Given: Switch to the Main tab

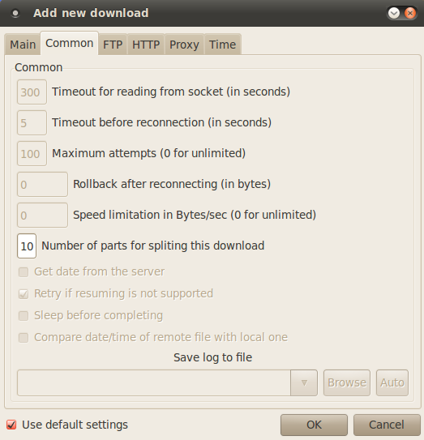Looking at the screenshot, I should click(x=23, y=45).
